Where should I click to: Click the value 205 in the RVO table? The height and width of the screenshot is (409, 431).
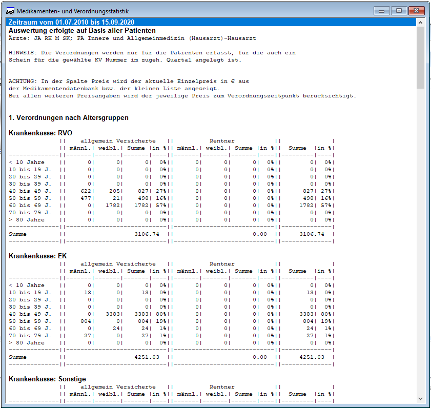(x=114, y=191)
